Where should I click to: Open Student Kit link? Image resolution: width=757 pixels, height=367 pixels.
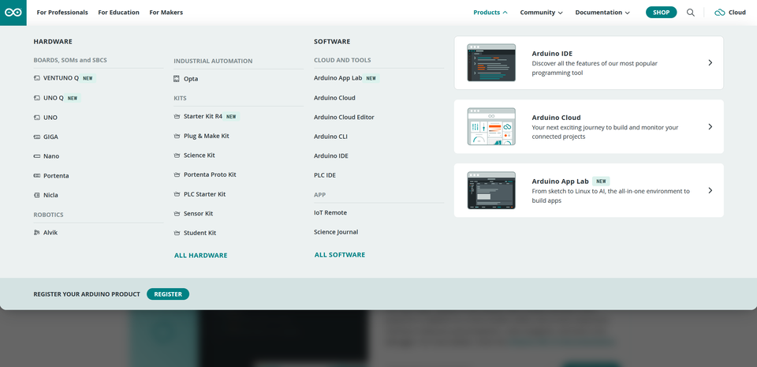(x=200, y=233)
